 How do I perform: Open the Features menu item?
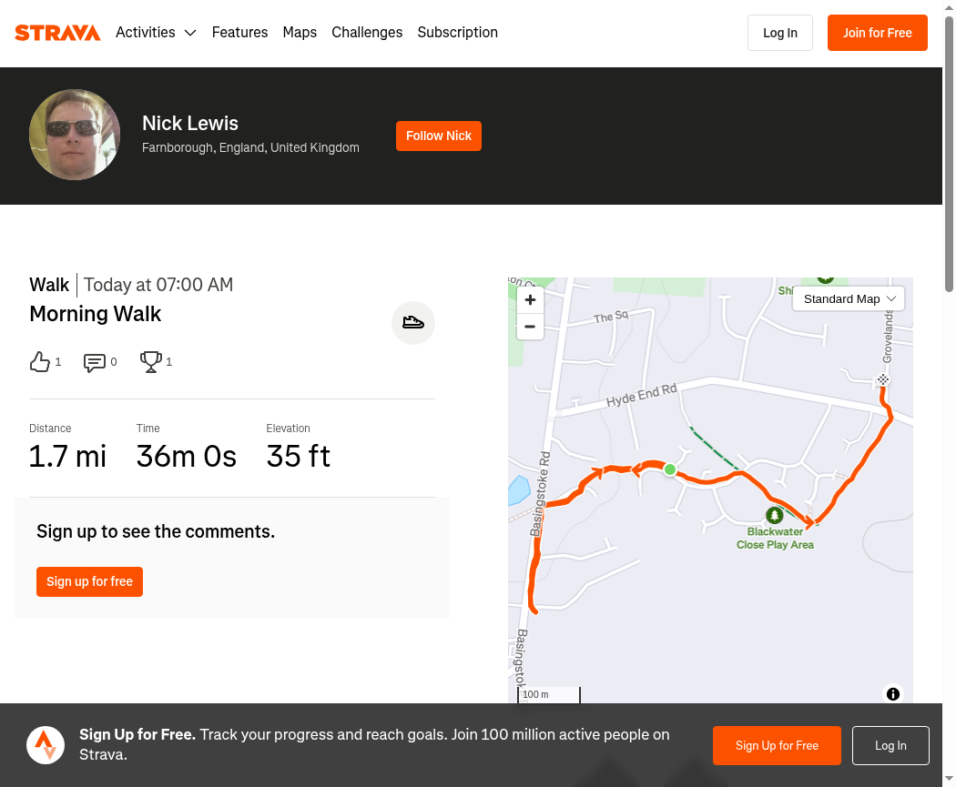click(239, 32)
